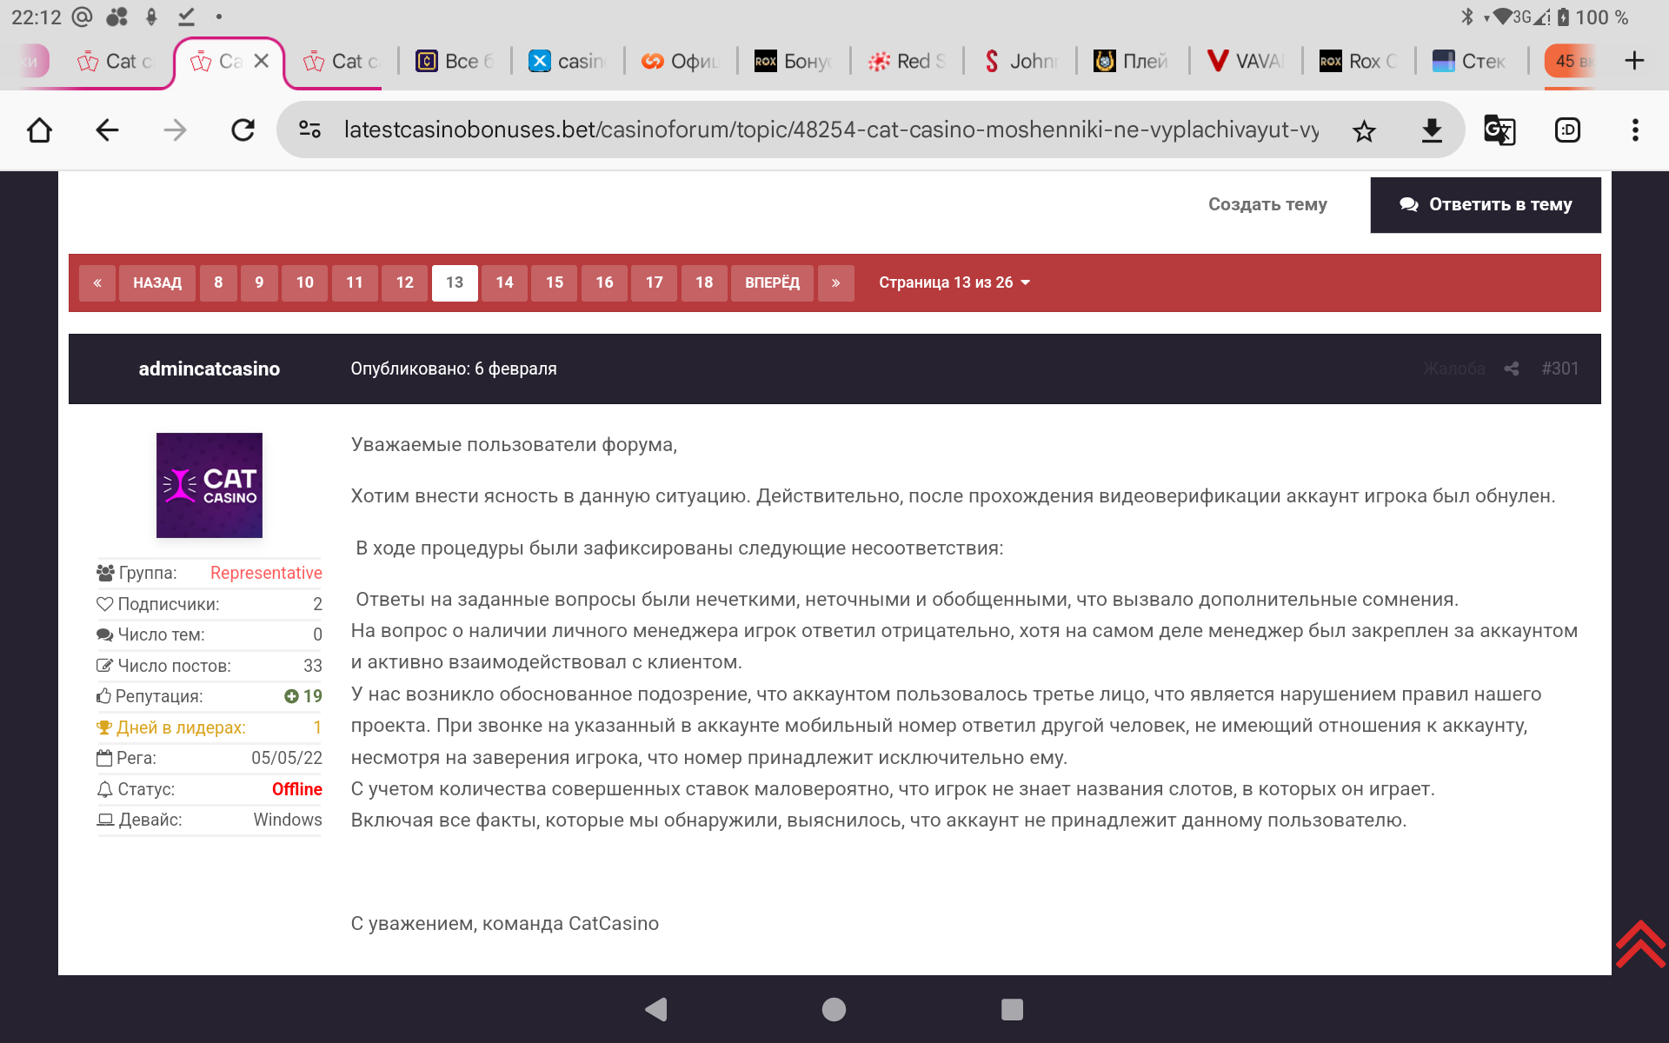Jump to last page with » arrow
The image size is (1669, 1043).
coord(835,282)
